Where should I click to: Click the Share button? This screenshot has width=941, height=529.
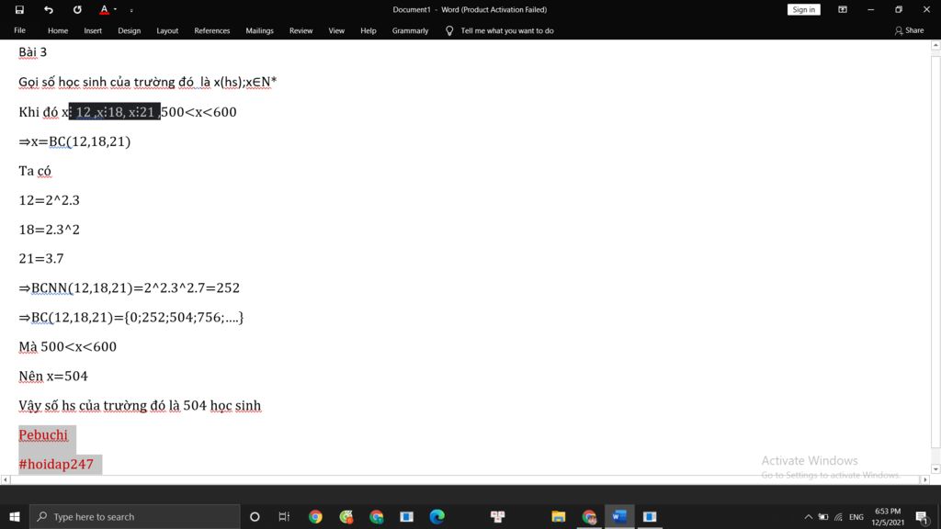coord(909,30)
